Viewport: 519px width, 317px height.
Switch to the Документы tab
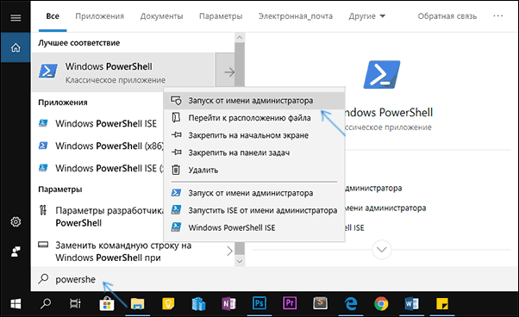(x=161, y=16)
